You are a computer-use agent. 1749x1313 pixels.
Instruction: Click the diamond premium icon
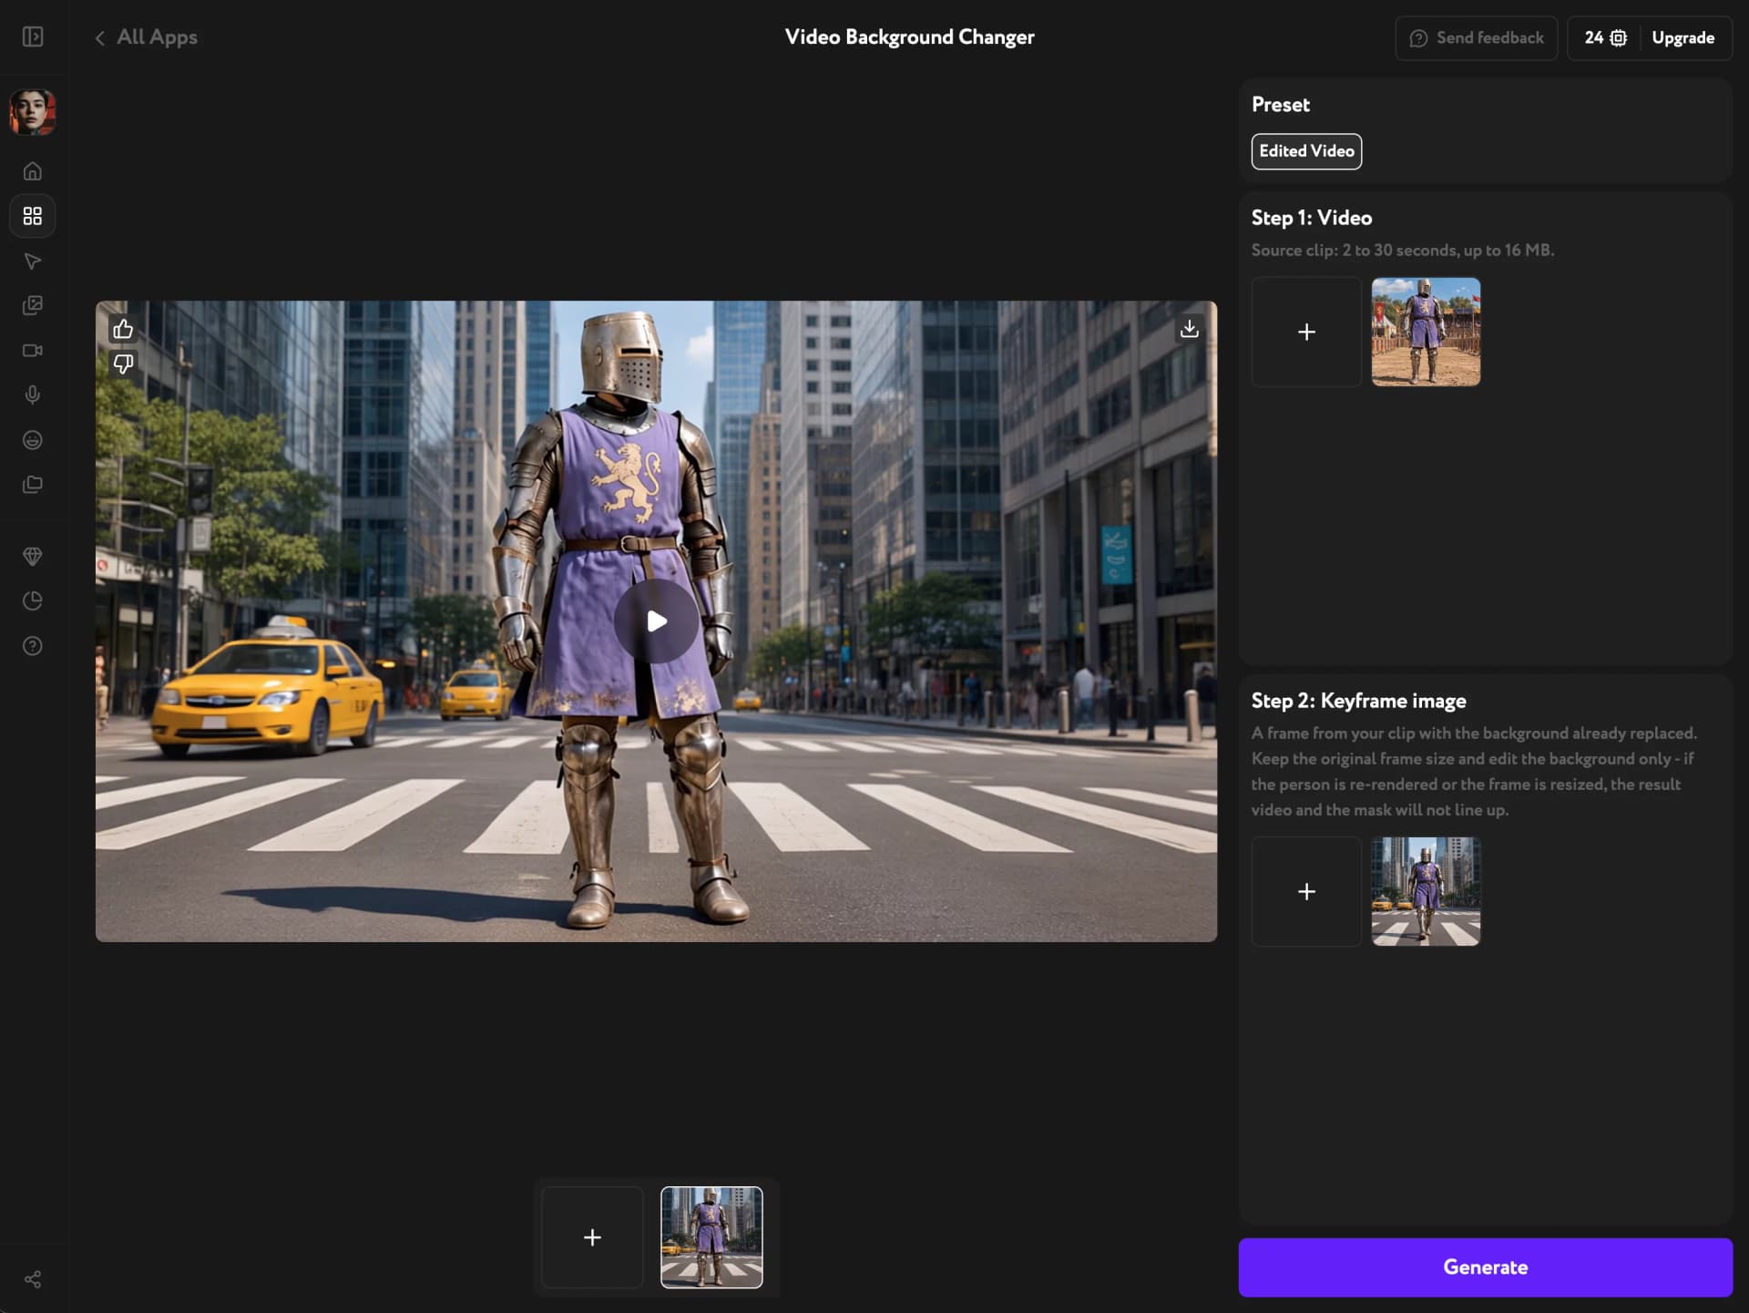pyautogui.click(x=33, y=556)
